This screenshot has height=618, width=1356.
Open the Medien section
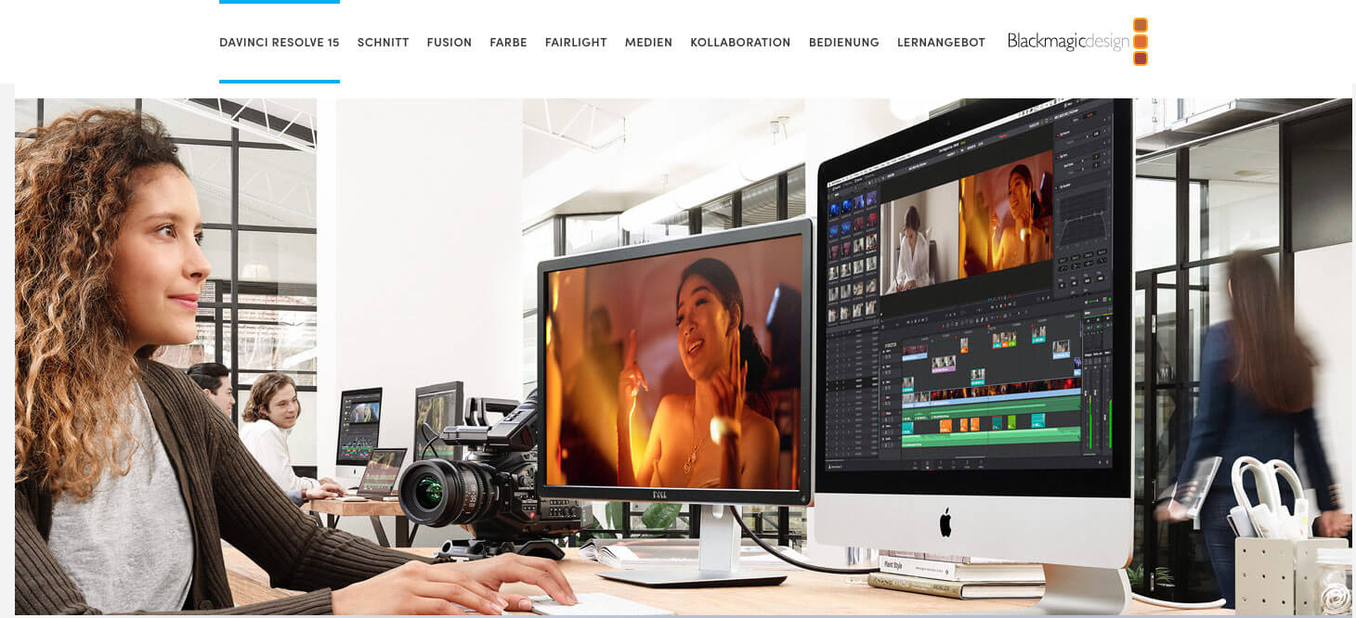click(x=648, y=43)
